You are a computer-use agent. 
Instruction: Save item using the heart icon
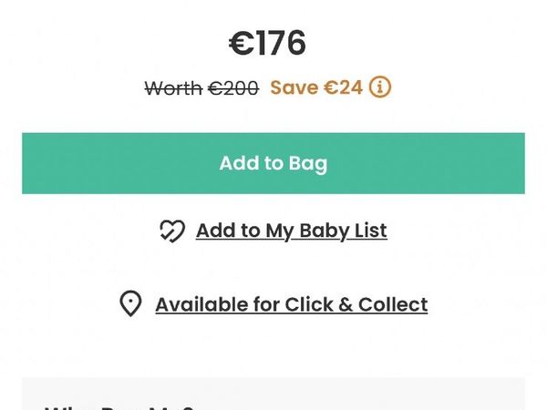tap(172, 231)
